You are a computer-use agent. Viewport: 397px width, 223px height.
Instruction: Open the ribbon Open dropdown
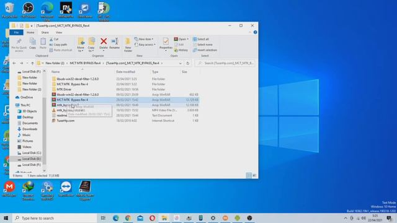click(x=181, y=39)
